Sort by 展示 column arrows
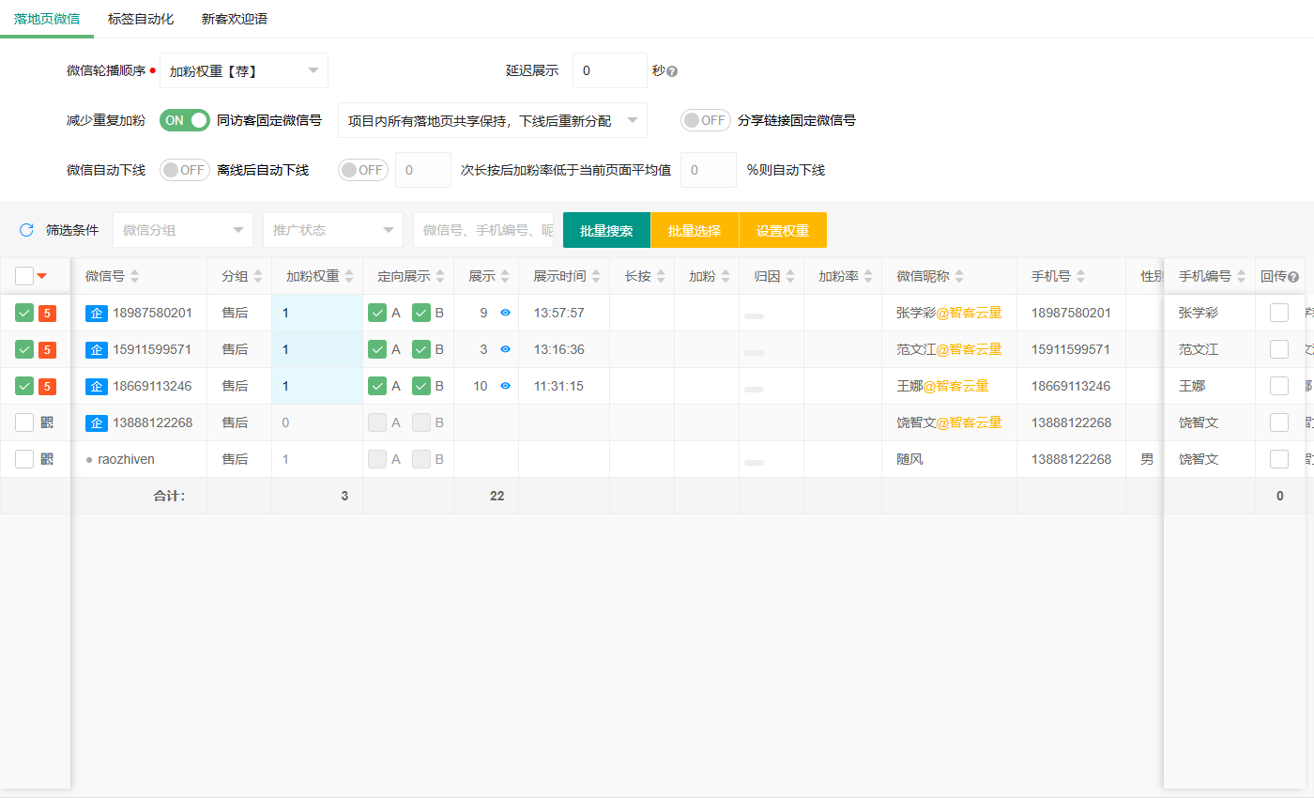This screenshot has width=1314, height=798. 505,276
